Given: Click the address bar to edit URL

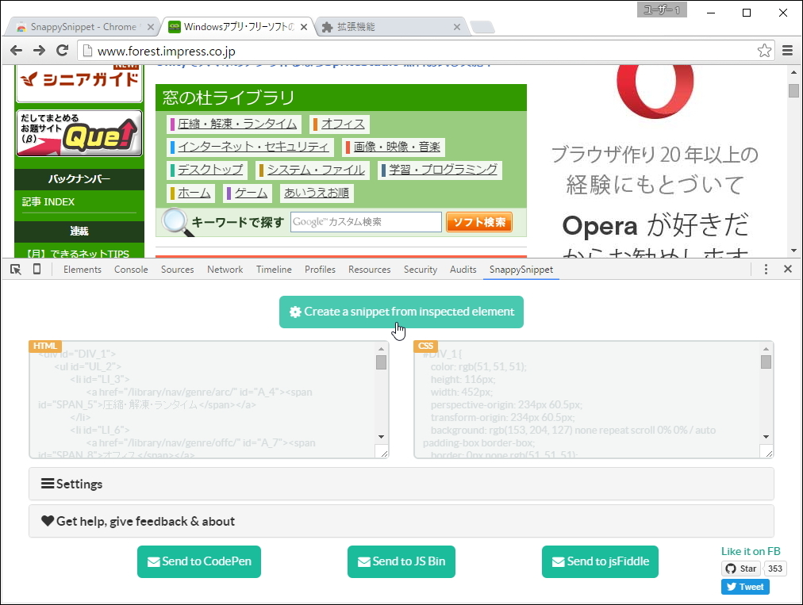Looking at the screenshot, I should 317,49.
